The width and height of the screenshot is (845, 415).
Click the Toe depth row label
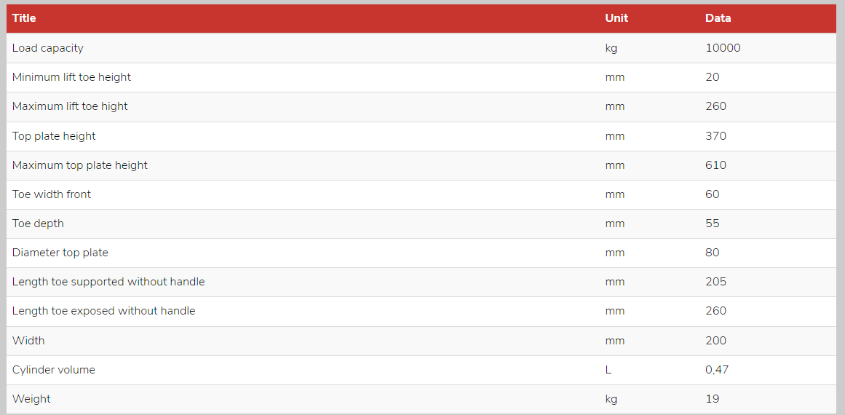[x=38, y=223]
